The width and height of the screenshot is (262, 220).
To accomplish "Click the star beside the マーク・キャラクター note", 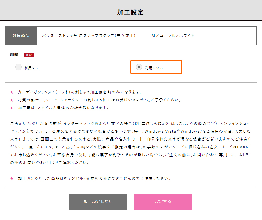I will click(x=11, y=100).
